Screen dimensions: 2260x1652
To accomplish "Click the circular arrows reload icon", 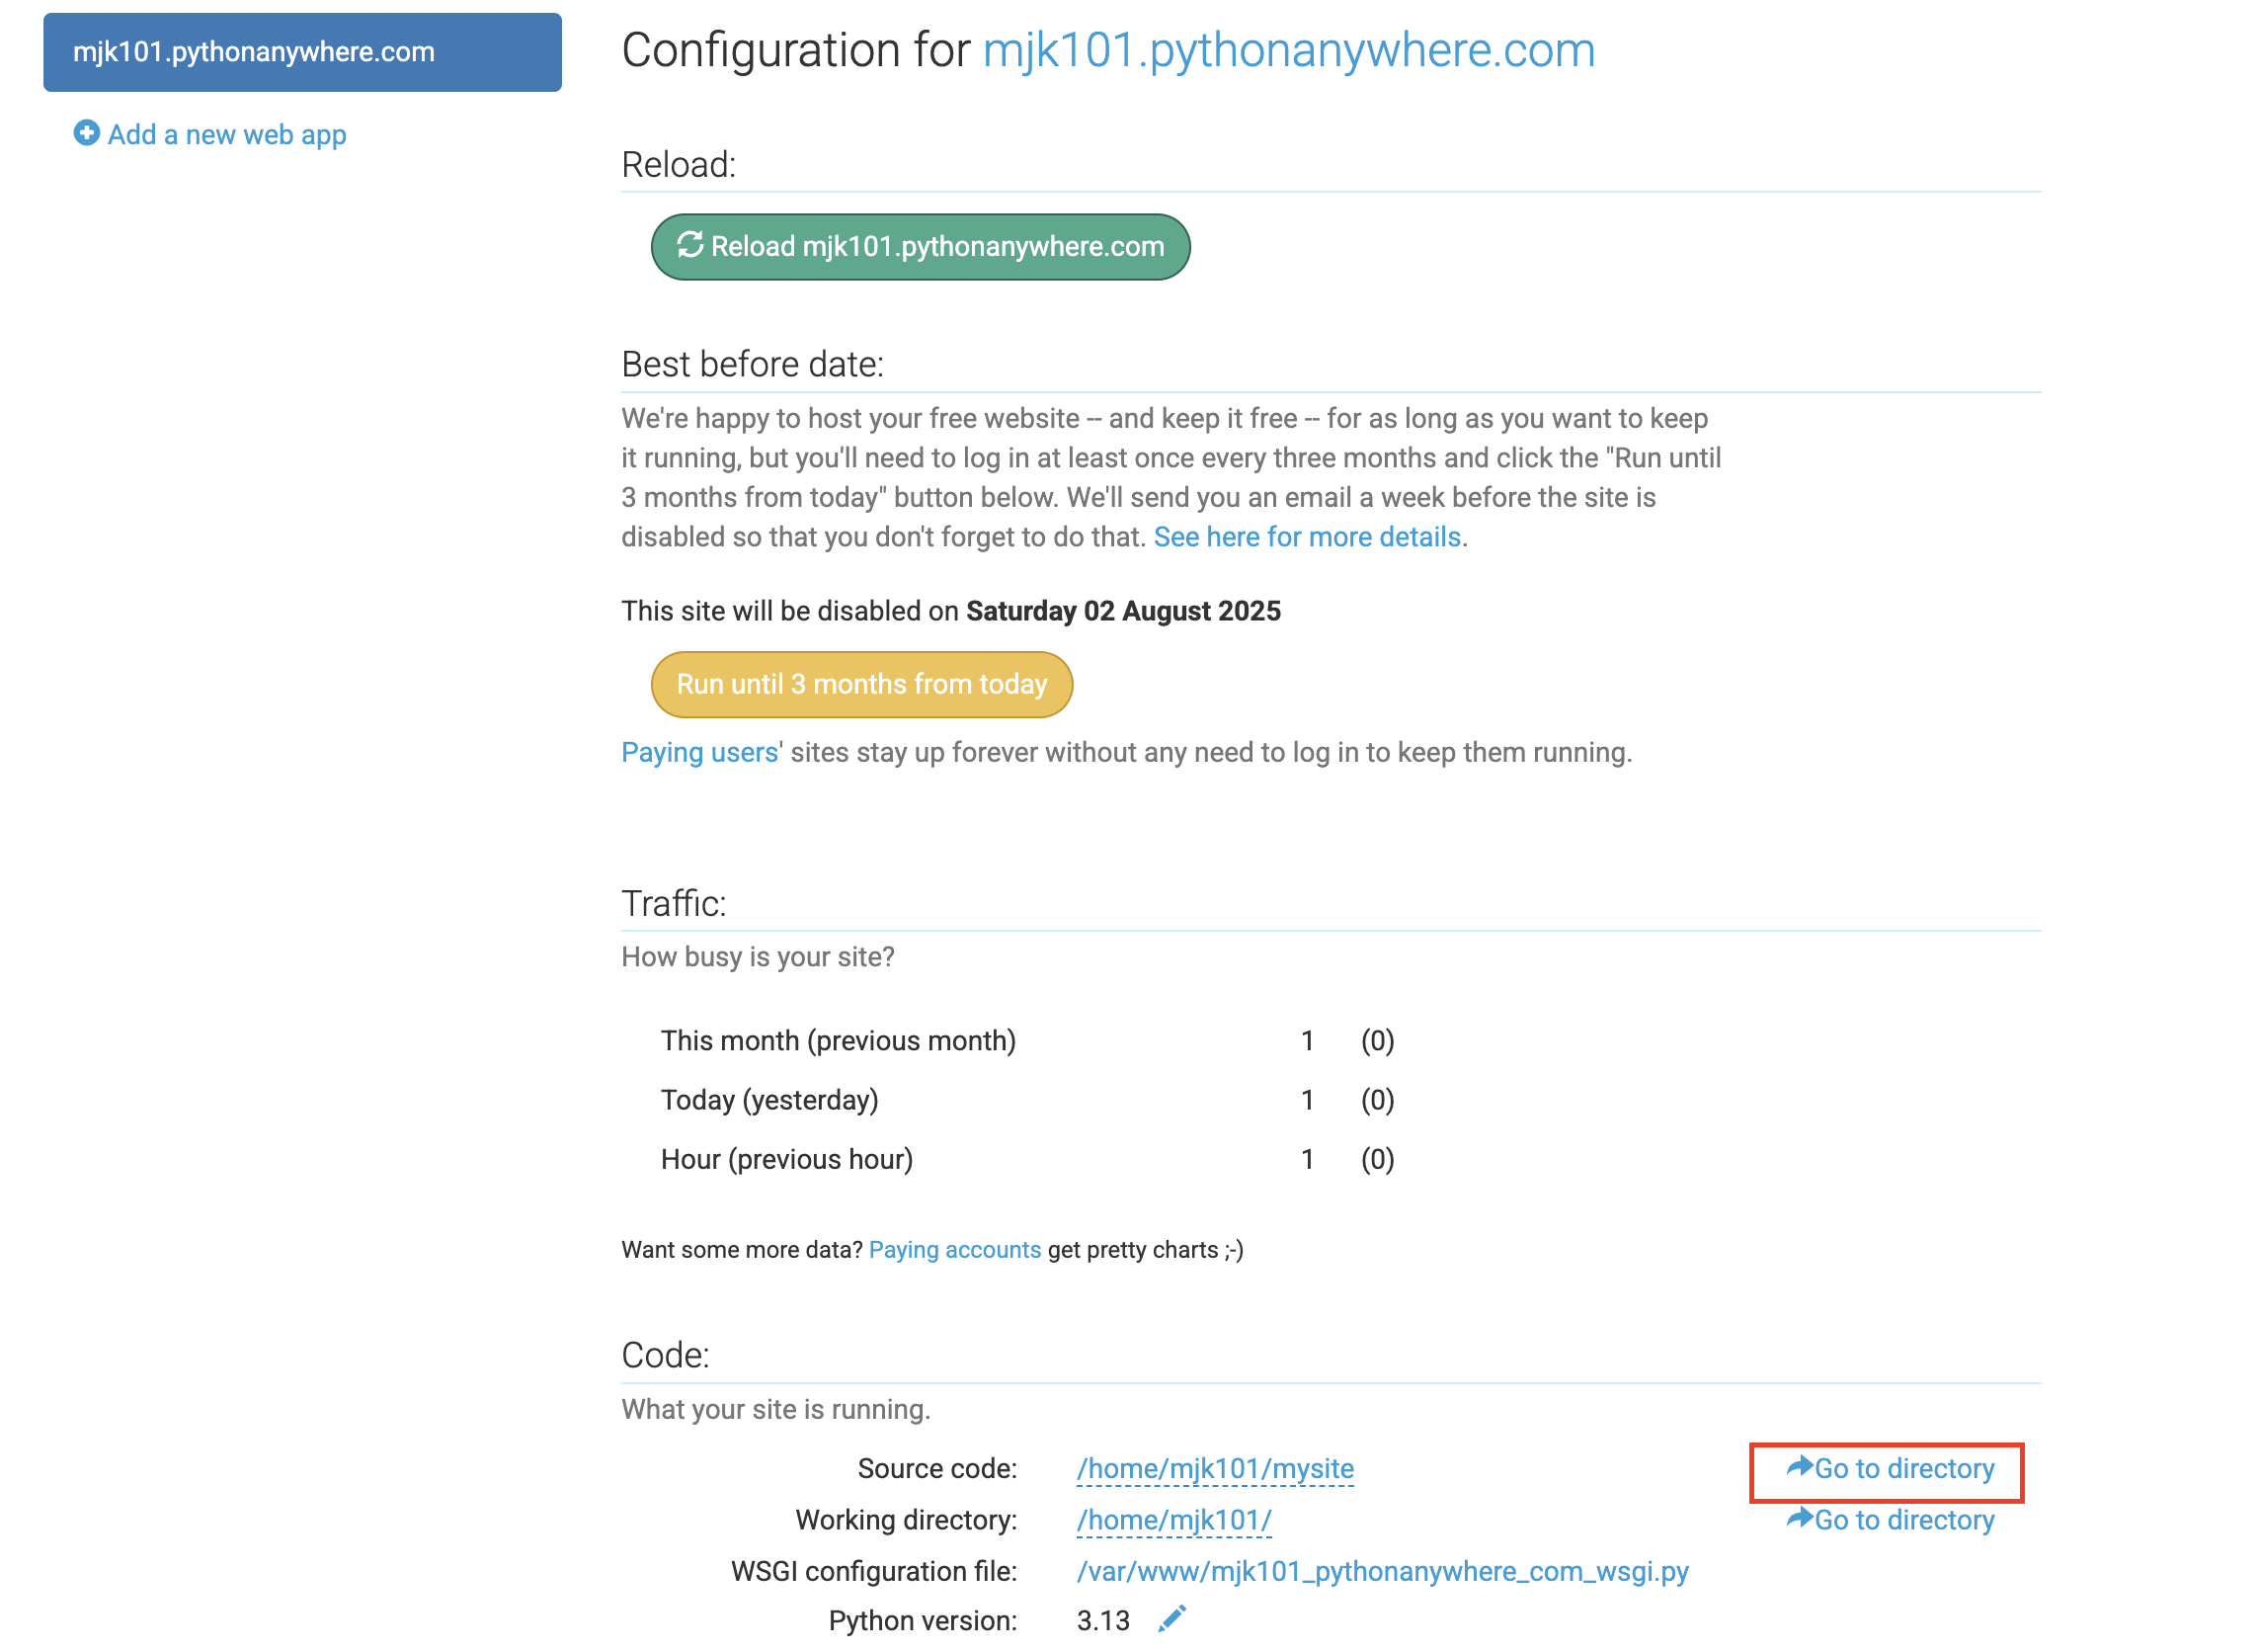I will [x=690, y=245].
